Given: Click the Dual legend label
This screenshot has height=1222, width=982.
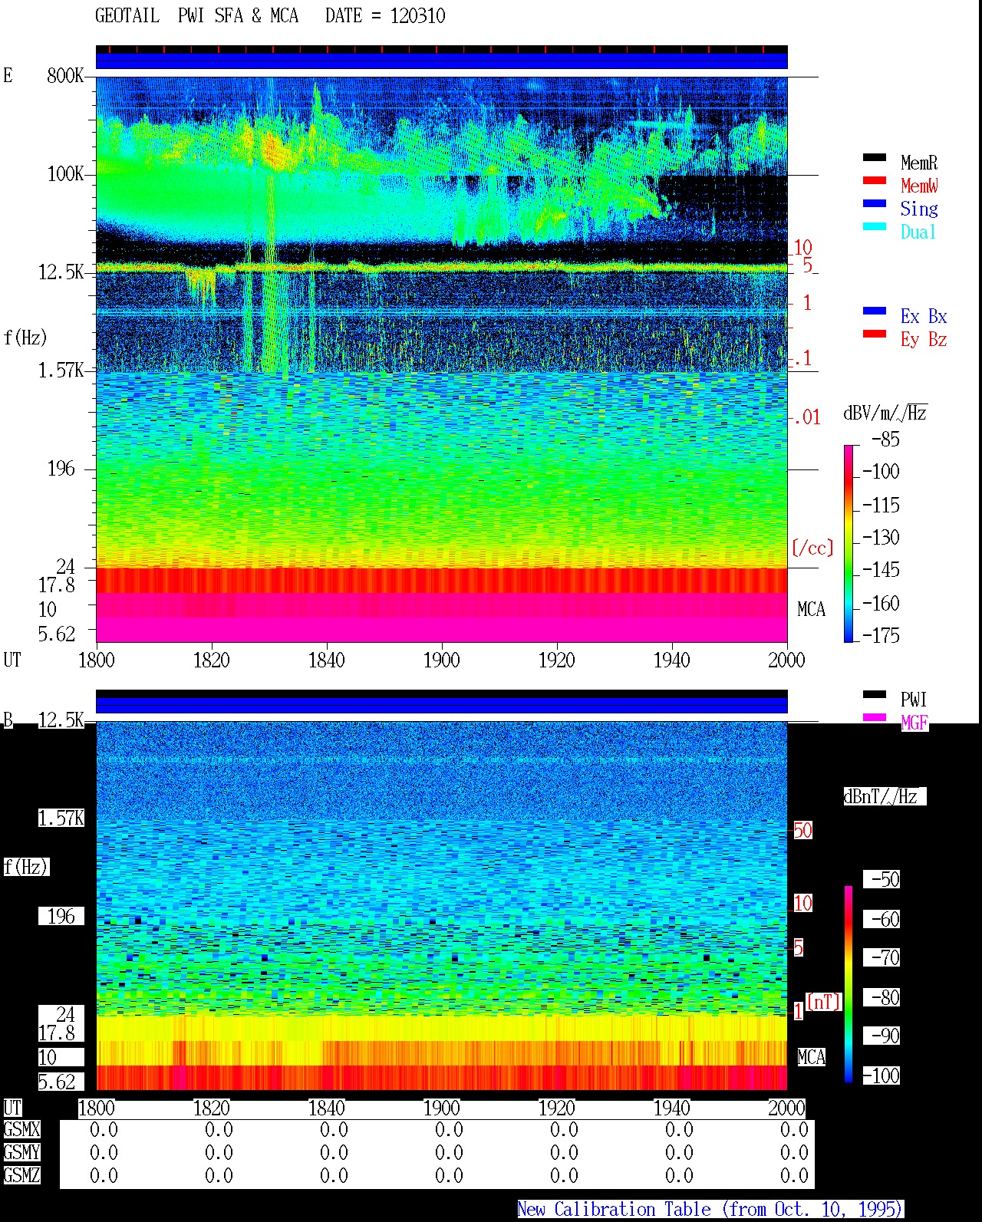Looking at the screenshot, I should coord(919,232).
